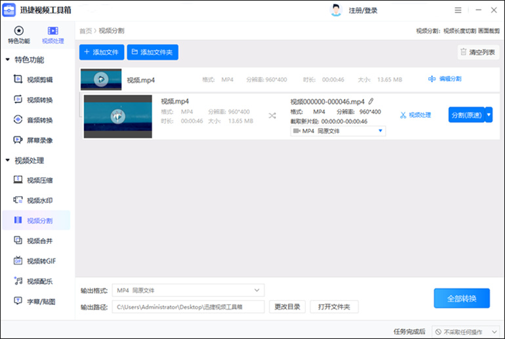Viewport: 505px width, 339px height.
Task: Click the 添加文件 button
Action: tap(102, 52)
